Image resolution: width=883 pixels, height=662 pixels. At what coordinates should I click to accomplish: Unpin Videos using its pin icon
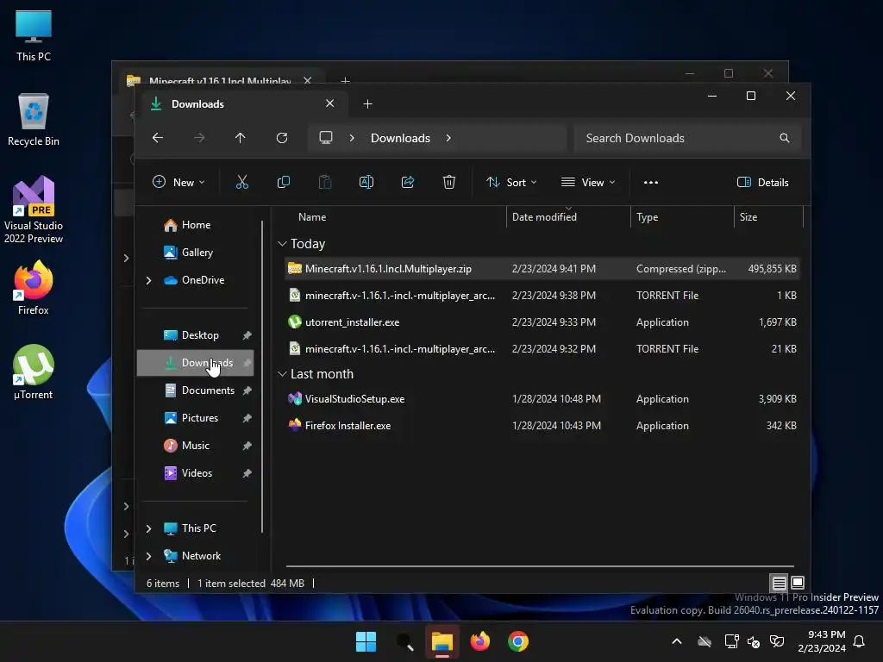point(247,473)
